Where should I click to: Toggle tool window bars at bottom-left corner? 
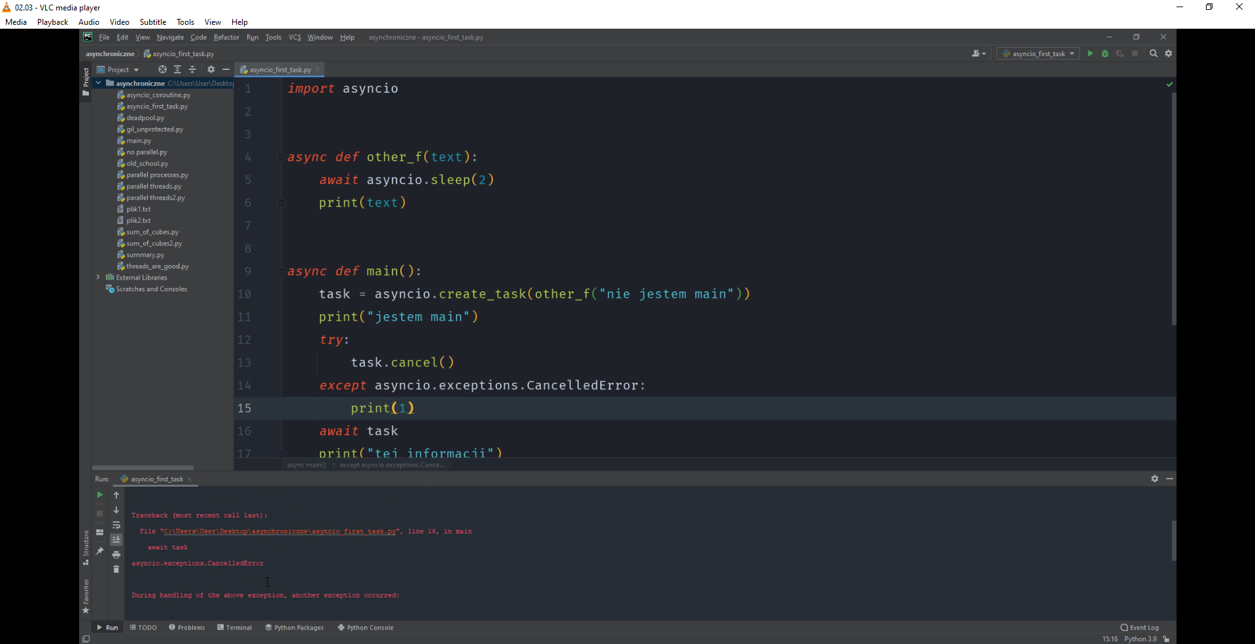[x=86, y=639]
